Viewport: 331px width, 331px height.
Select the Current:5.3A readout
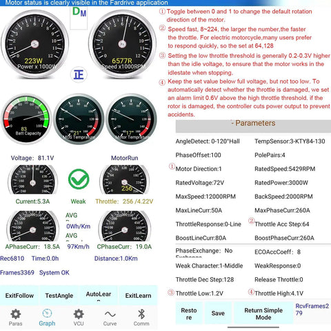pyautogui.click(x=32, y=201)
